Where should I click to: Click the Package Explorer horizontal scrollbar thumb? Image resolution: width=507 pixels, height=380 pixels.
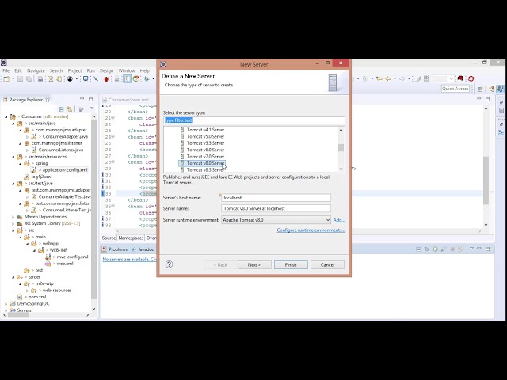tap(17, 315)
